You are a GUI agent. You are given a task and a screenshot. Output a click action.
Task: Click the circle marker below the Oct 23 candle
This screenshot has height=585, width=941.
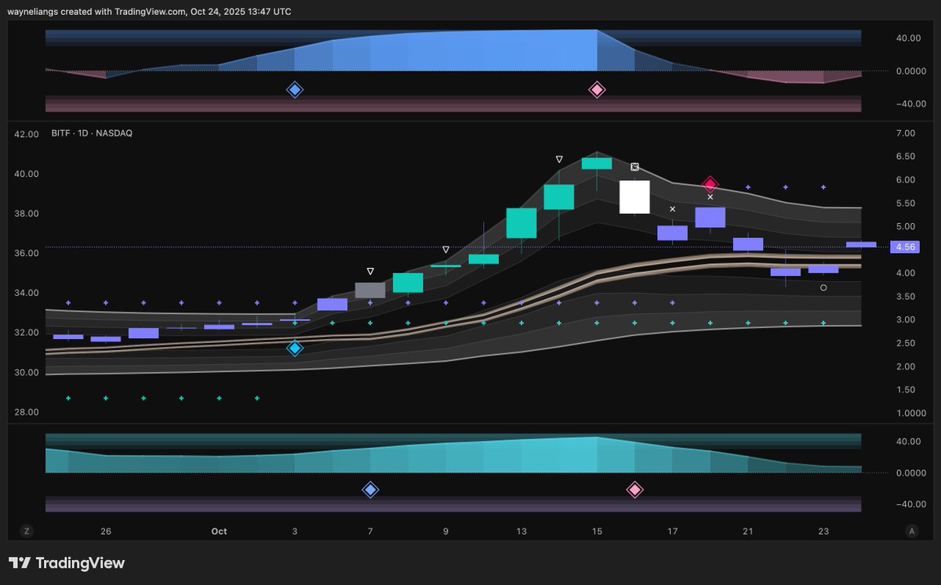(x=823, y=288)
